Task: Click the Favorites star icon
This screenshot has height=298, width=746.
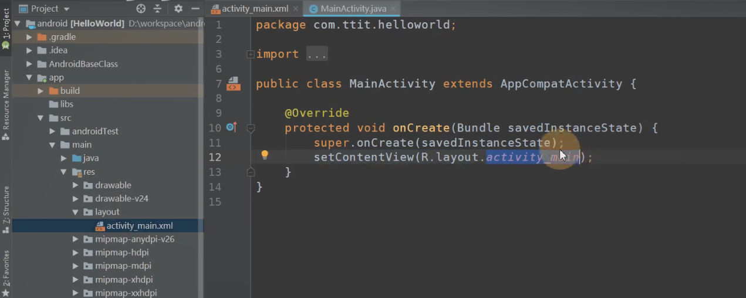Action: (6, 293)
